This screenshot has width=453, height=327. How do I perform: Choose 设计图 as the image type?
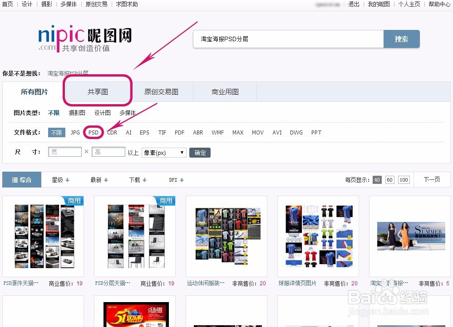(x=102, y=113)
